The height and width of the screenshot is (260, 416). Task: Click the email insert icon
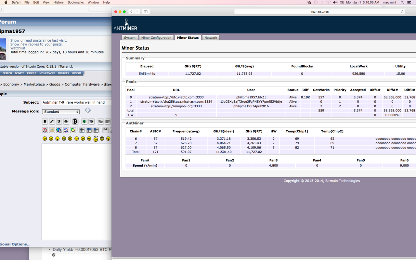click(x=66, y=130)
